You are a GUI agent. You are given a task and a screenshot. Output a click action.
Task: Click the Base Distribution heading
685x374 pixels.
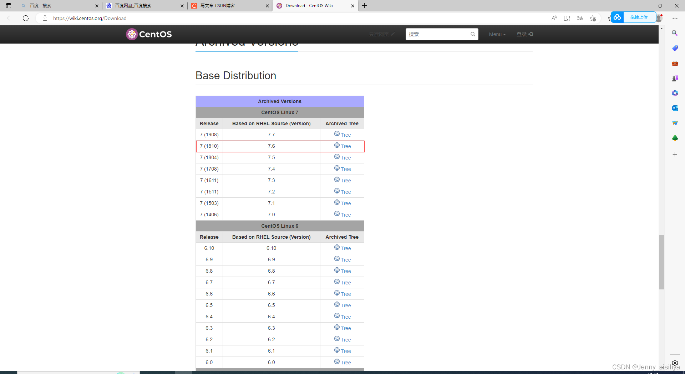click(236, 76)
